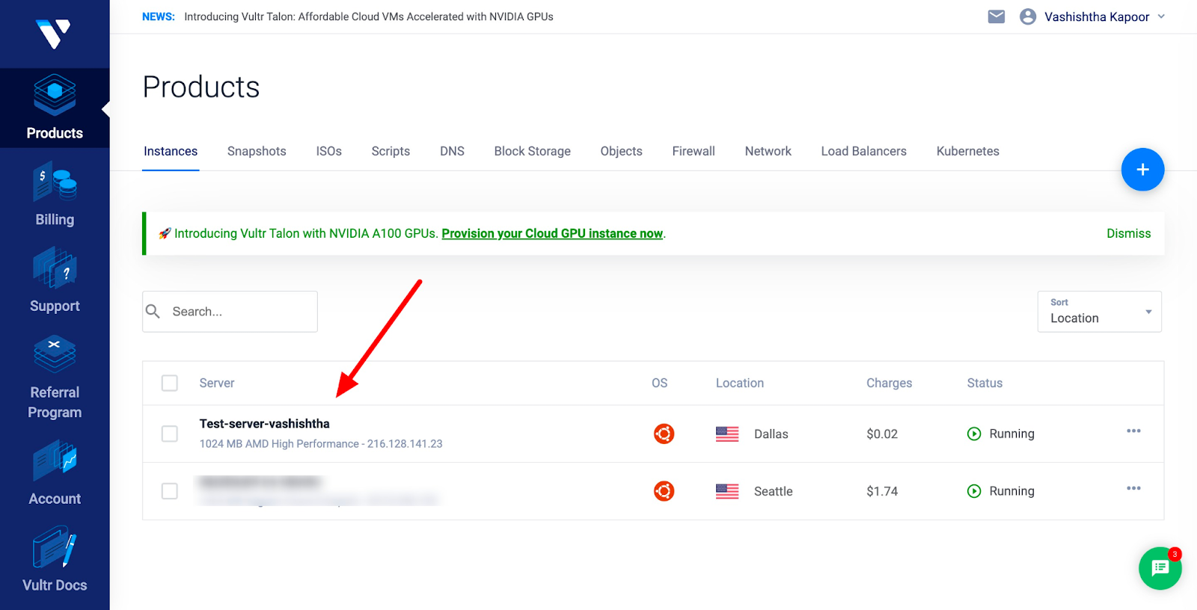Open more options for the Seattle server

pyautogui.click(x=1133, y=488)
